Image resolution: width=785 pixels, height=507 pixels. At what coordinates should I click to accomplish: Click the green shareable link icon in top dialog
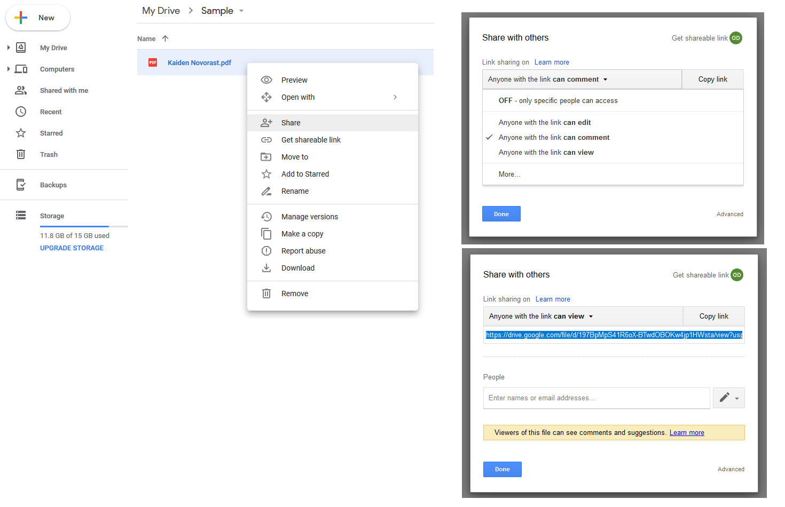click(x=736, y=38)
